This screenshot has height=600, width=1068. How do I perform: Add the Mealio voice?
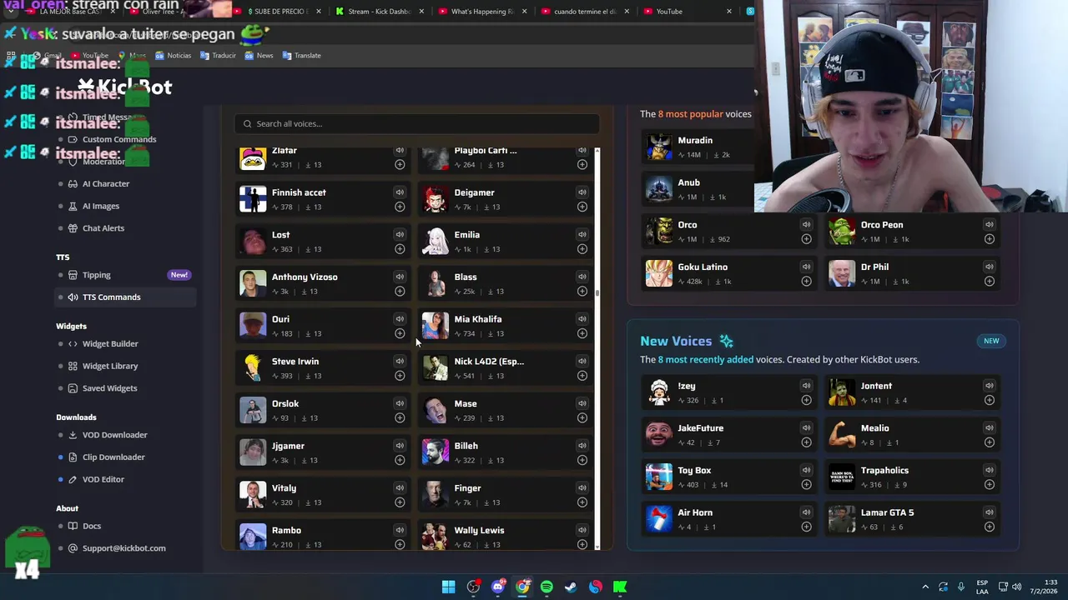click(989, 442)
